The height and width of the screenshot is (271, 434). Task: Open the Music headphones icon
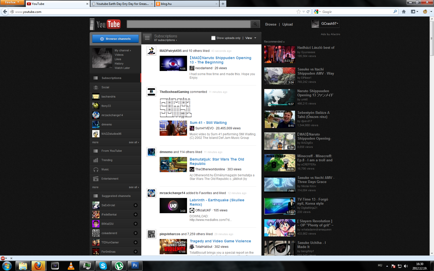click(96, 169)
